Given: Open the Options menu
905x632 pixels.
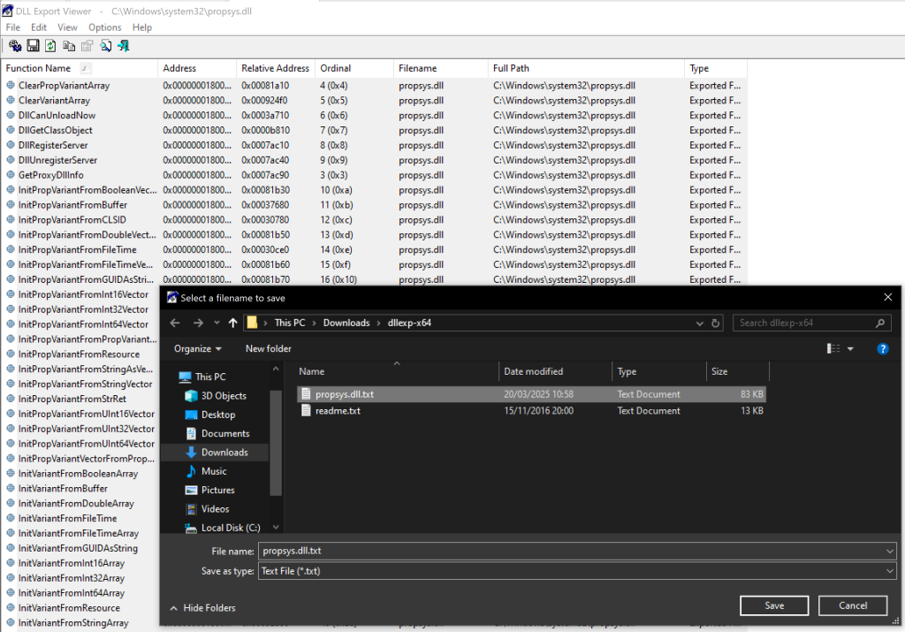Looking at the screenshot, I should (x=105, y=27).
